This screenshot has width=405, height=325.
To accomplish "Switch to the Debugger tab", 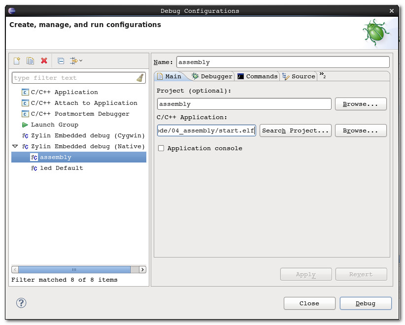I will pos(212,76).
